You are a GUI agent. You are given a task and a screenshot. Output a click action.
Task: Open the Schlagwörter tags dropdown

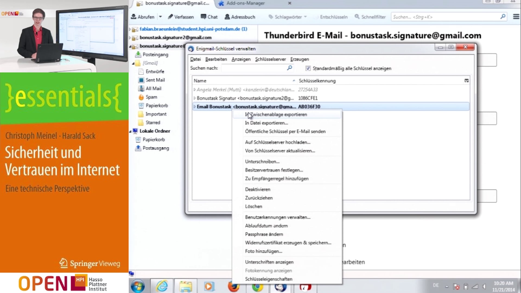click(288, 17)
